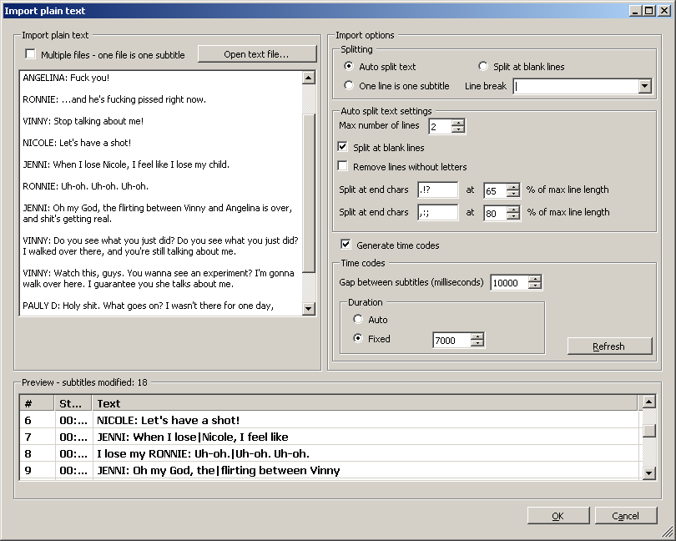Choose 'One line is one subtitle'

[x=348, y=85]
